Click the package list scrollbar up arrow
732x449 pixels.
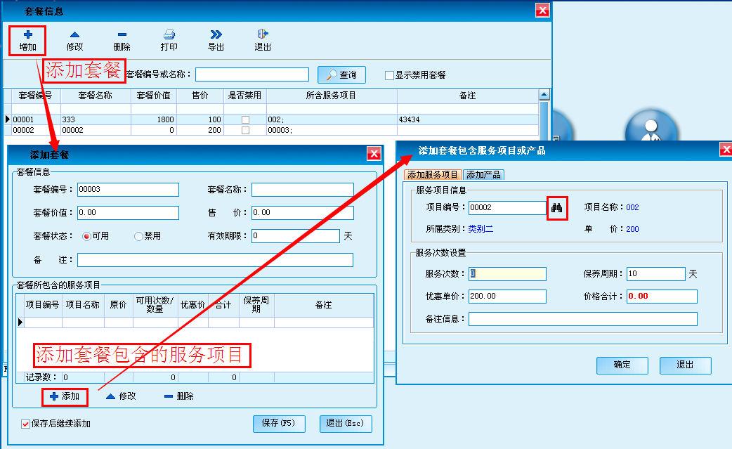point(544,94)
